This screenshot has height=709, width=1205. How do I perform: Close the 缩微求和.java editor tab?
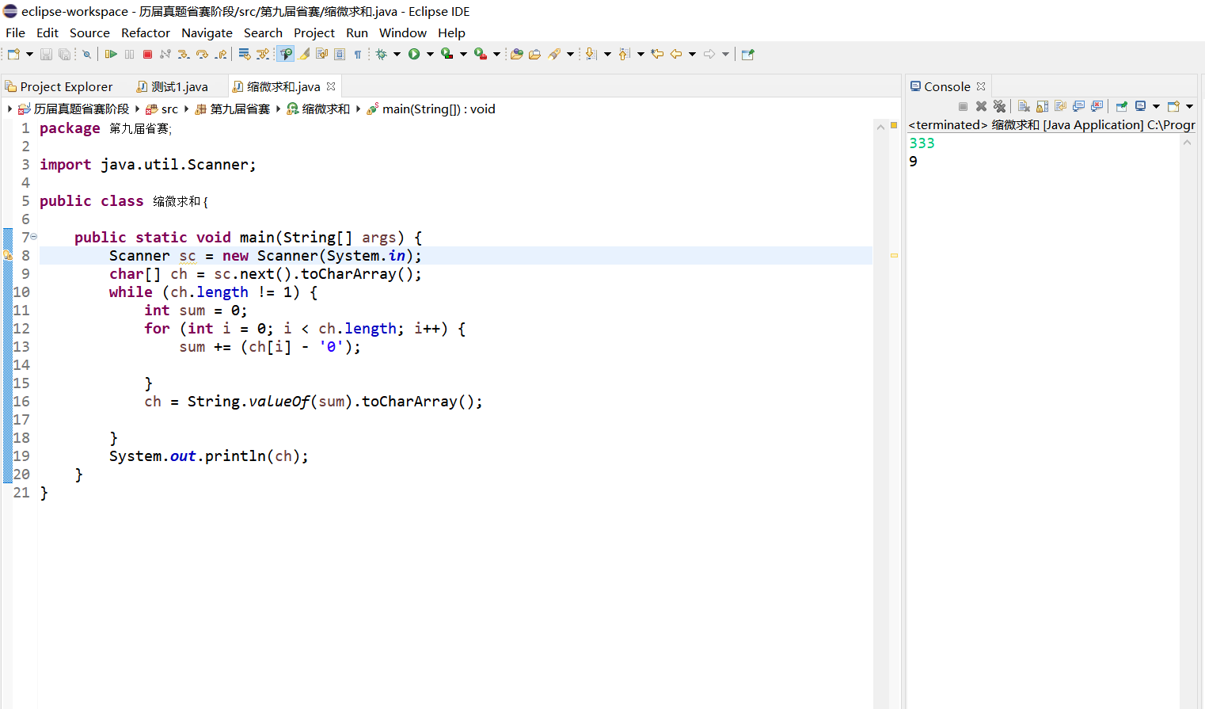coord(331,86)
